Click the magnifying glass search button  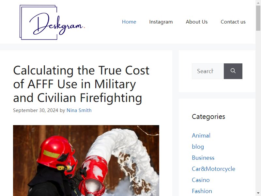(x=233, y=71)
